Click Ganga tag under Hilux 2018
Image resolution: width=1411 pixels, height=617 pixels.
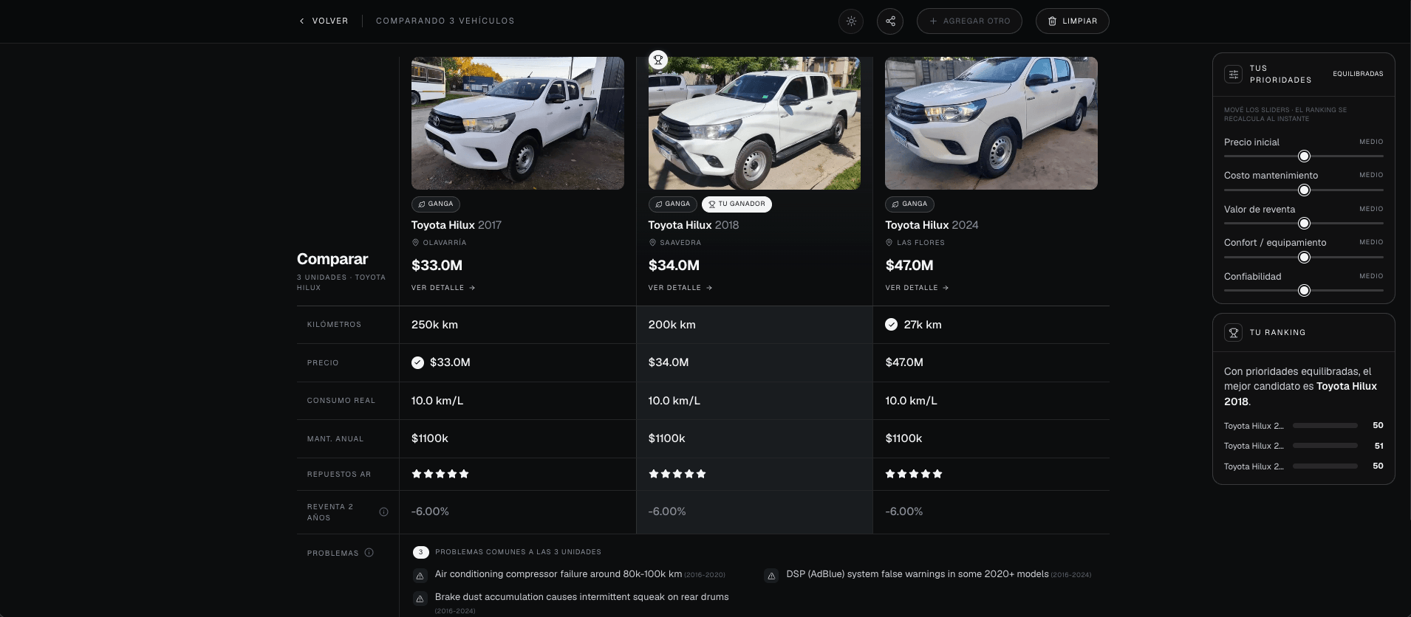(x=672, y=204)
